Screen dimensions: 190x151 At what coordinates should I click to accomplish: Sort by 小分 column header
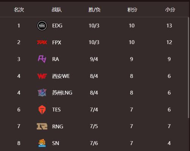pyautogui.click(x=170, y=10)
